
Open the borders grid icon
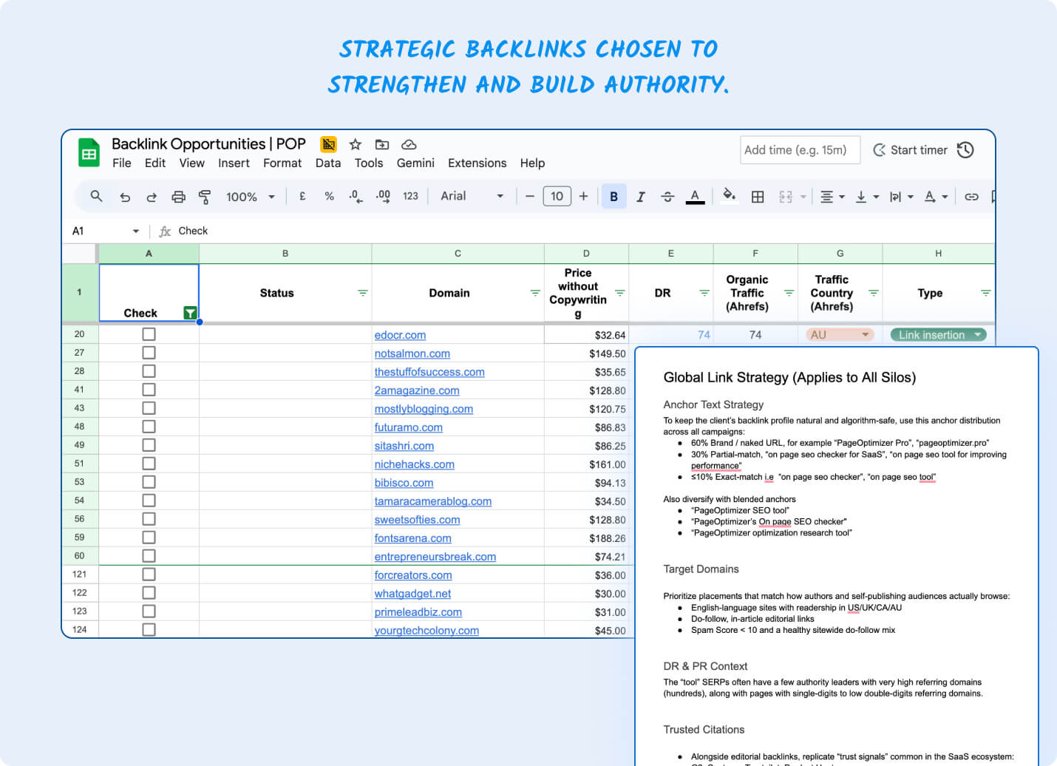click(758, 197)
